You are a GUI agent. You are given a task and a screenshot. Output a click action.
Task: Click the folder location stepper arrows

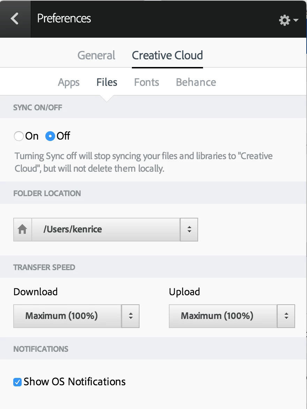(x=189, y=230)
